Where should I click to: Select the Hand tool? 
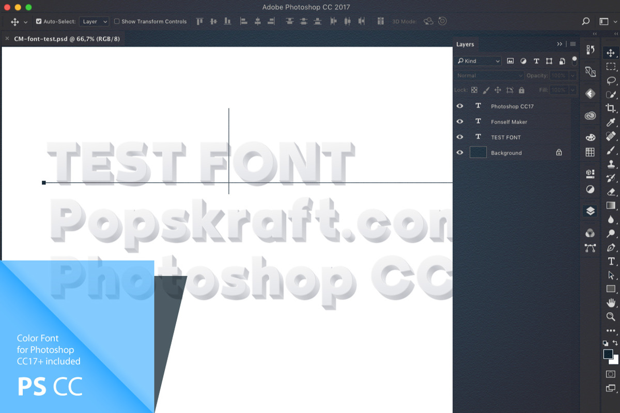pyautogui.click(x=611, y=303)
